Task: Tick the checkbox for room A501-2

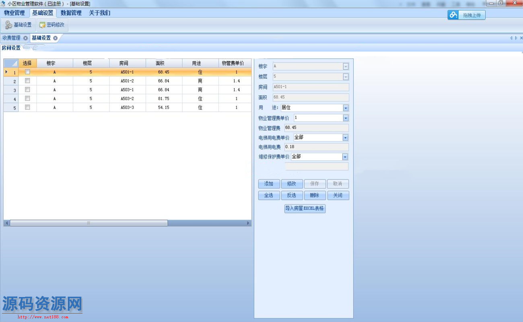Action: (x=27, y=81)
